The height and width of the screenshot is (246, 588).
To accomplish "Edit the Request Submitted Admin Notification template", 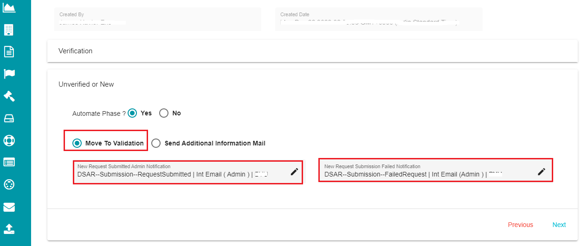I will [x=294, y=172].
